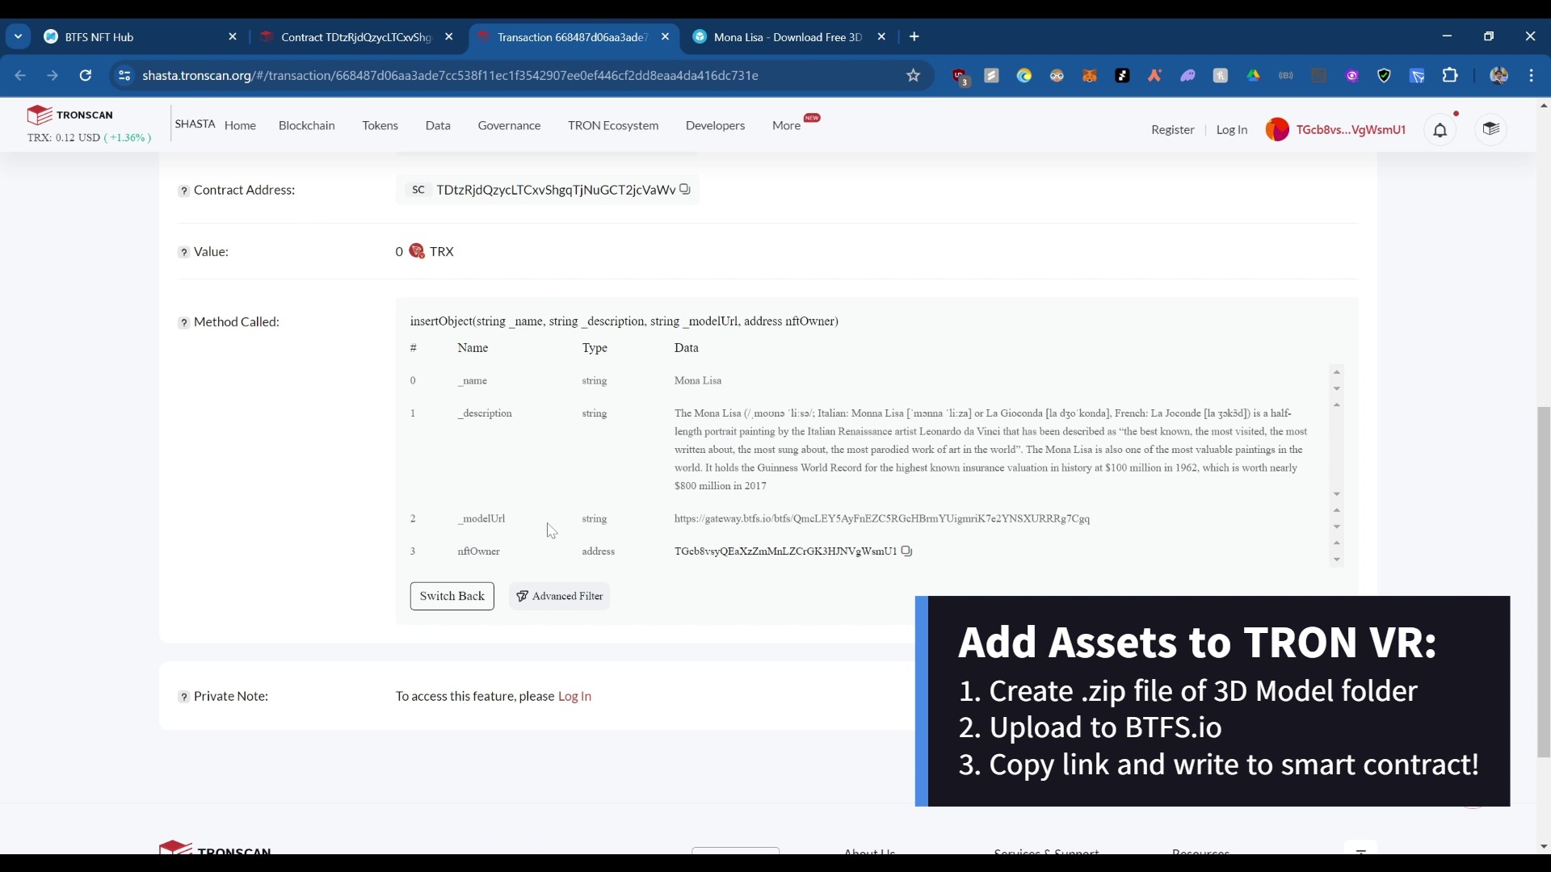Click the browser address bar URL
This screenshot has width=1551, height=872.
450,76
